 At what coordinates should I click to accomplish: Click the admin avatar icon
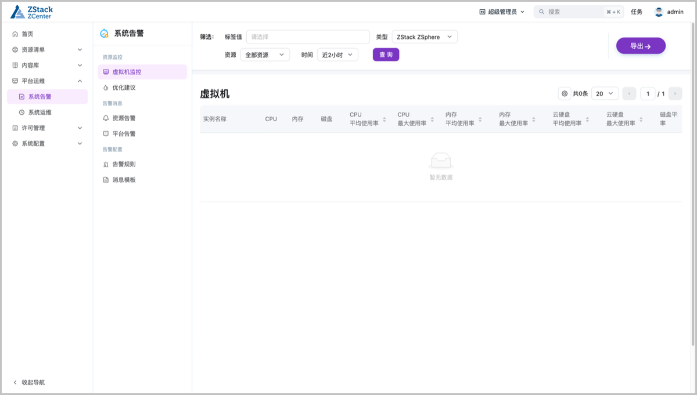pyautogui.click(x=659, y=12)
